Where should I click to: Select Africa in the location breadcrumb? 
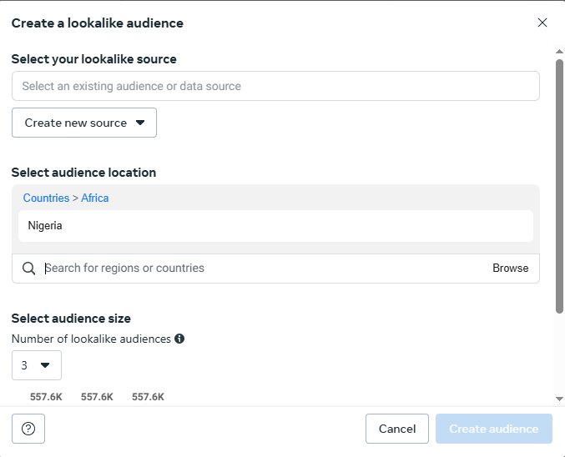95,198
